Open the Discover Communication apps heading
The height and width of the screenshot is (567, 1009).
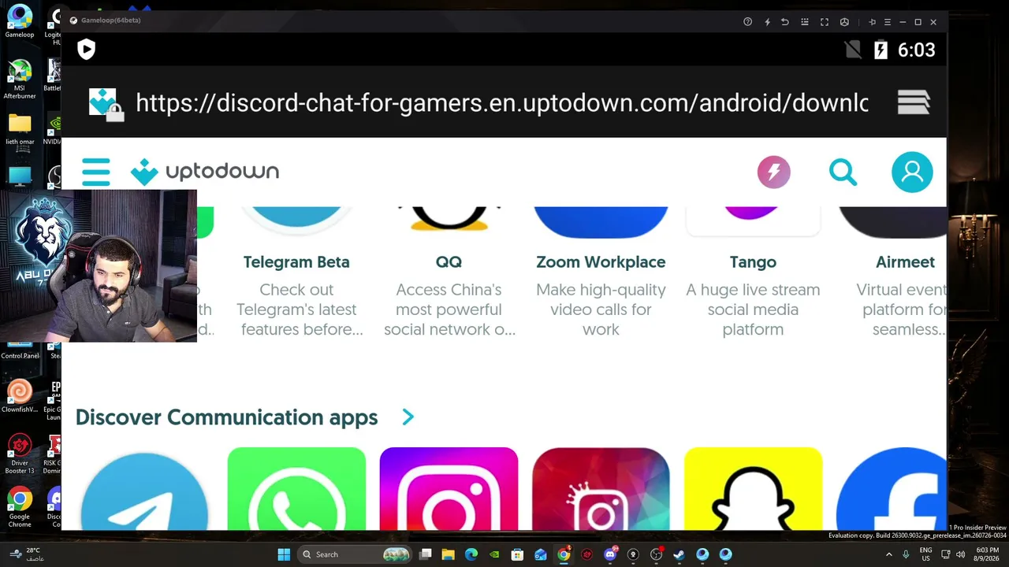227,417
